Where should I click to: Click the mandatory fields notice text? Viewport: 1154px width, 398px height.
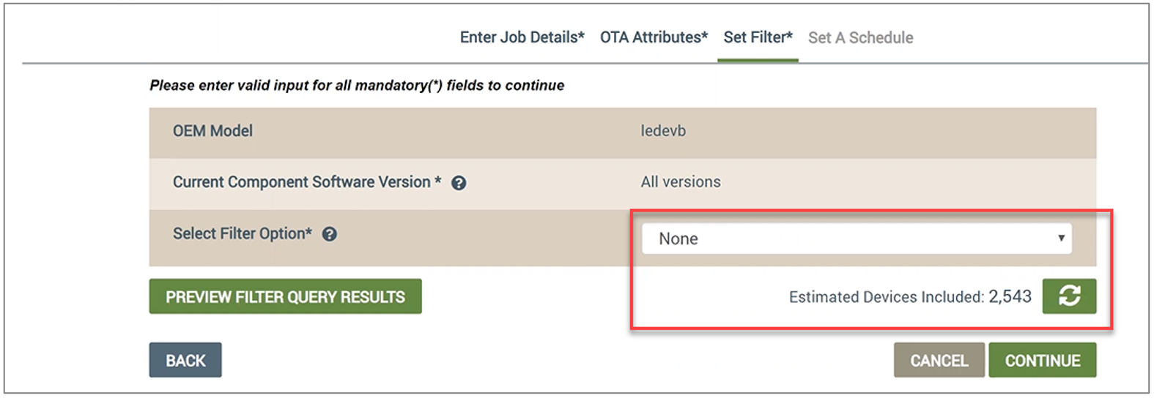tap(357, 86)
